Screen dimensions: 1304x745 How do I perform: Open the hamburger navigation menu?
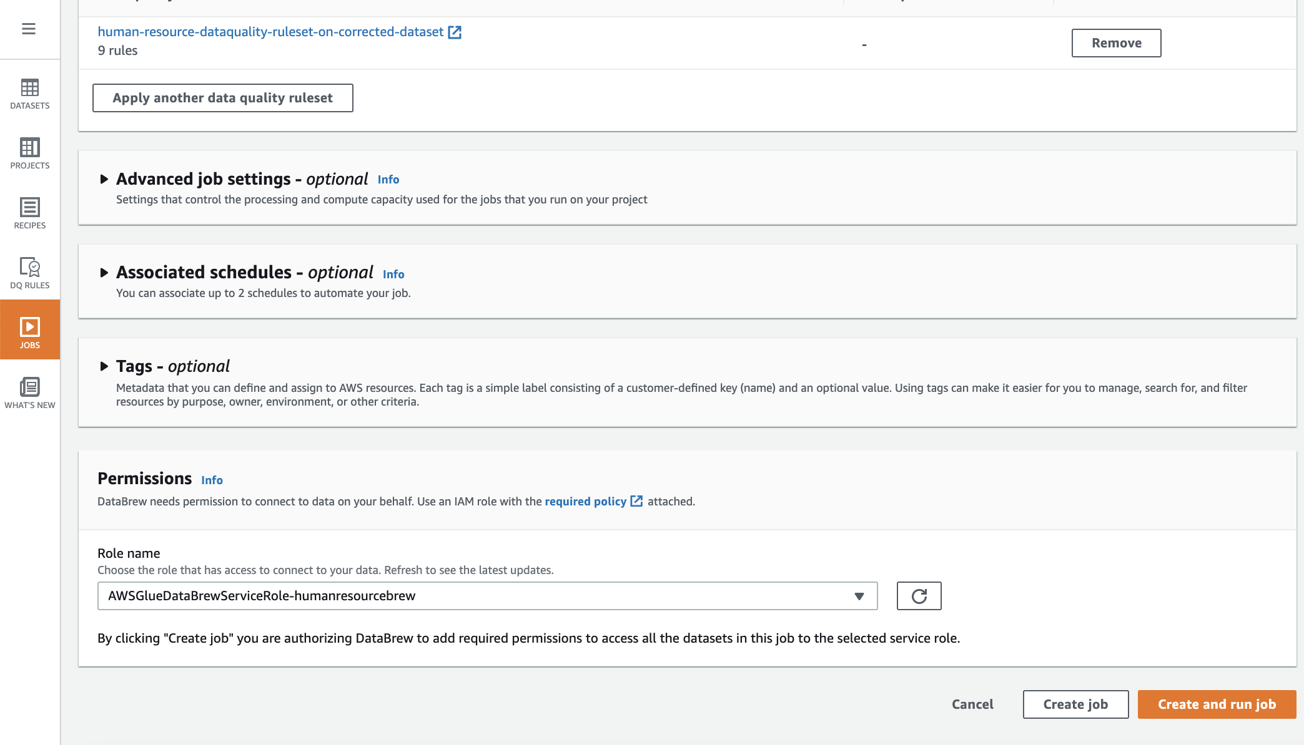tap(29, 29)
